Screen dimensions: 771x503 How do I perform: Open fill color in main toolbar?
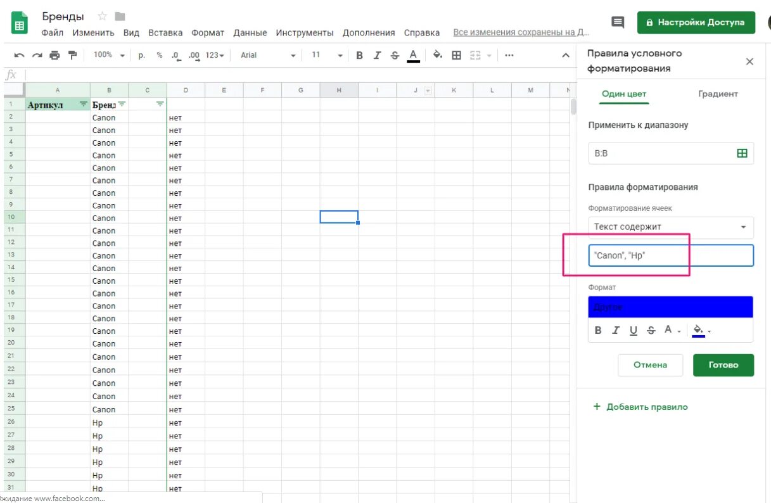(x=438, y=56)
